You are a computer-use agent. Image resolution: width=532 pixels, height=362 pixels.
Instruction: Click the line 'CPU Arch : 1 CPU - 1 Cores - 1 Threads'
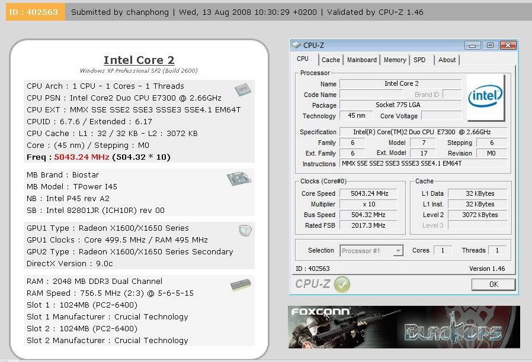(105, 86)
